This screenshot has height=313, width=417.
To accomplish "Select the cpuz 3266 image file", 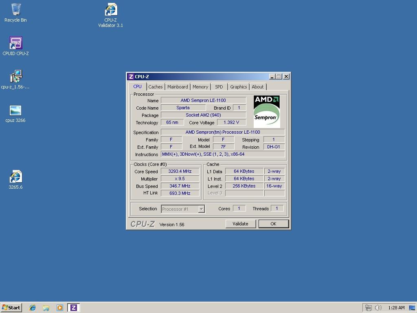I will 15,113.
